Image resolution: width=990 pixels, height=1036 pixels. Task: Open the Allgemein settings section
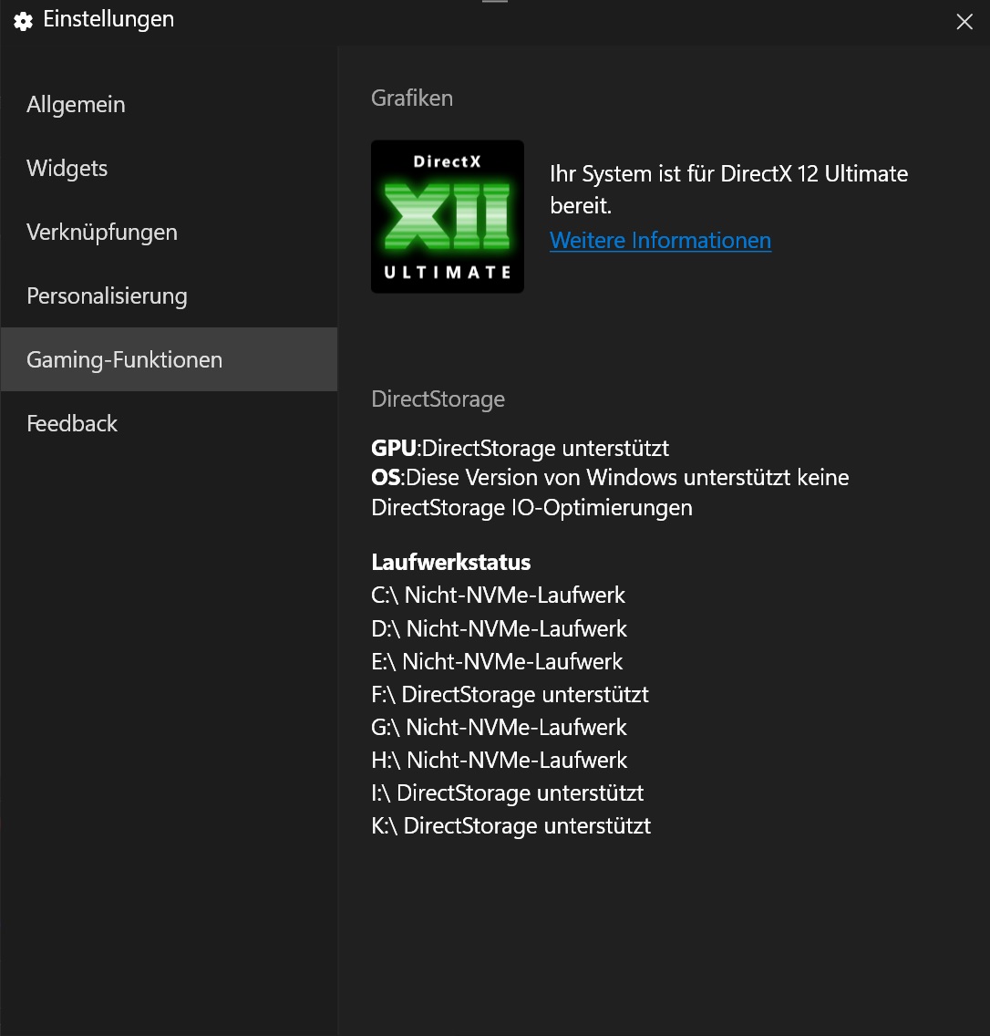pyautogui.click(x=169, y=104)
